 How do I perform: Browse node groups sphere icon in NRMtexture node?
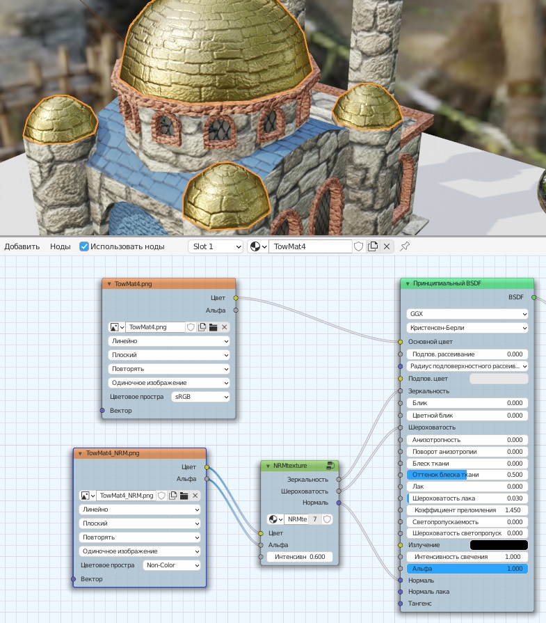pos(275,519)
